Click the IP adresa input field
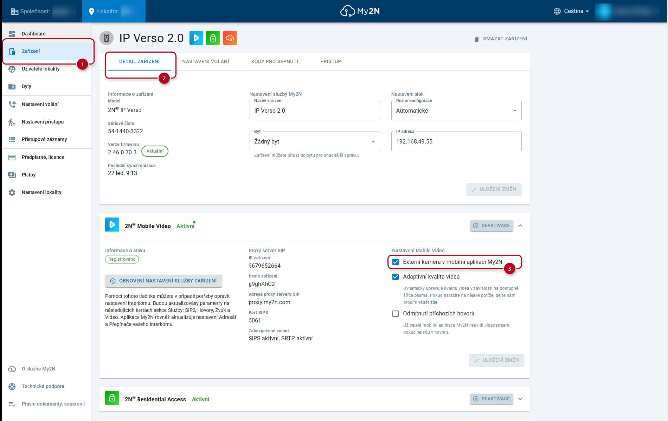This screenshot has height=421, width=668. pyautogui.click(x=456, y=141)
